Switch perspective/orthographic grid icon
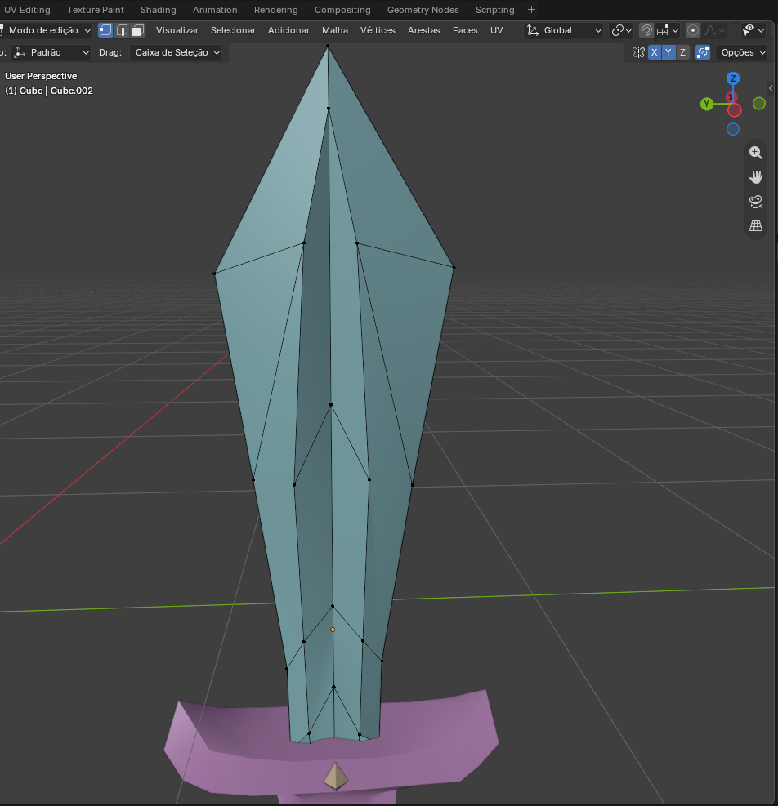This screenshot has height=806, width=778. (756, 225)
